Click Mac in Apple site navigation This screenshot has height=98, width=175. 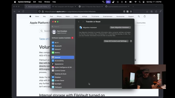(x=44, y=16)
